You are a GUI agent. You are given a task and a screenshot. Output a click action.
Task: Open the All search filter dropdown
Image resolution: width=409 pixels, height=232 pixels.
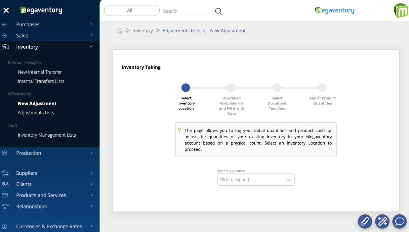[132, 10]
